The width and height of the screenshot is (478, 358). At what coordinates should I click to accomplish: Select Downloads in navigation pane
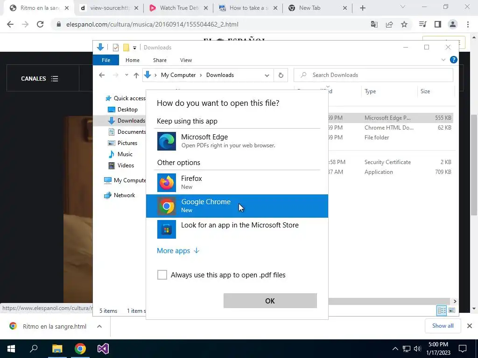(x=127, y=121)
